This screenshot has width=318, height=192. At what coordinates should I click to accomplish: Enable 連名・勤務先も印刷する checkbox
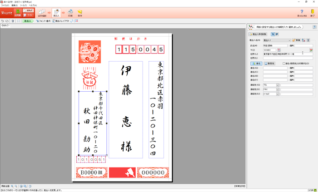pyautogui.click(x=284, y=64)
